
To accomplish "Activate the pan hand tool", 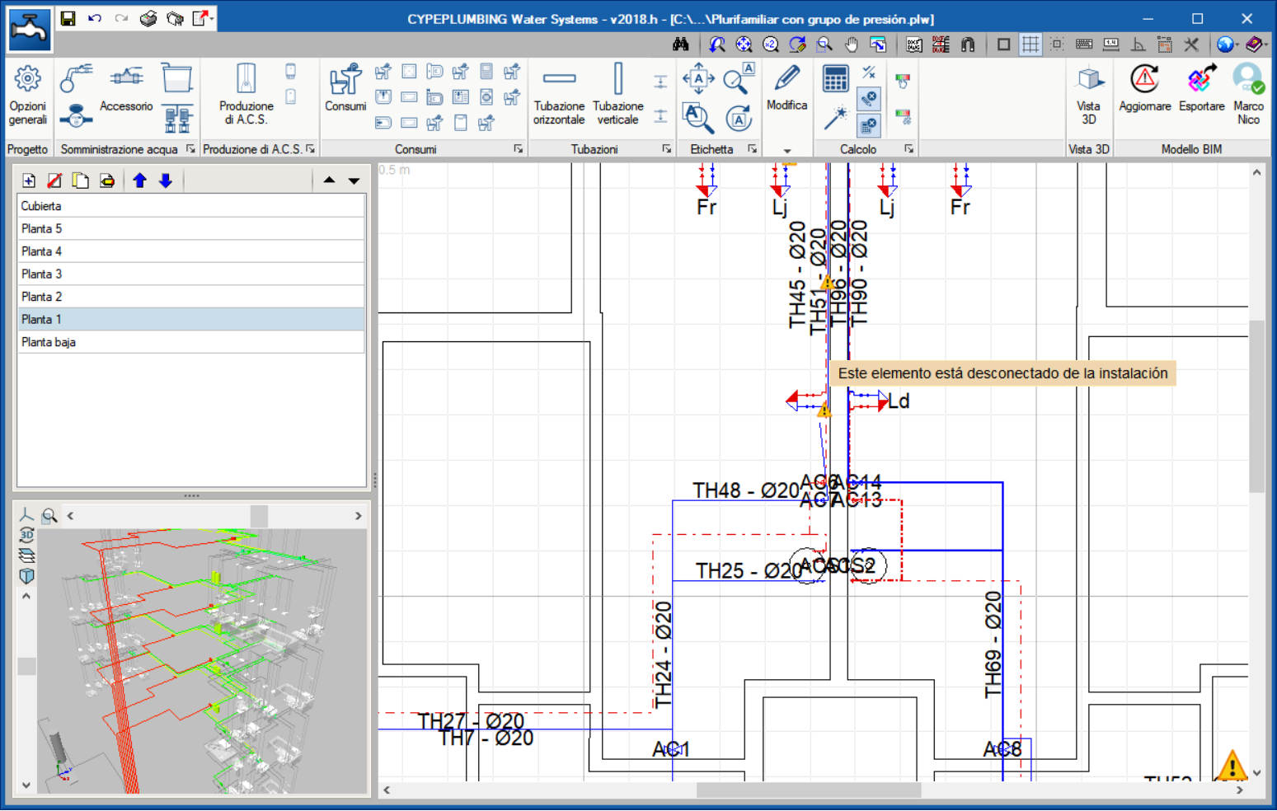I will tap(851, 45).
